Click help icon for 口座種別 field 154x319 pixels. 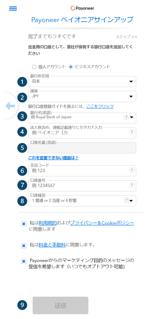tap(126, 200)
